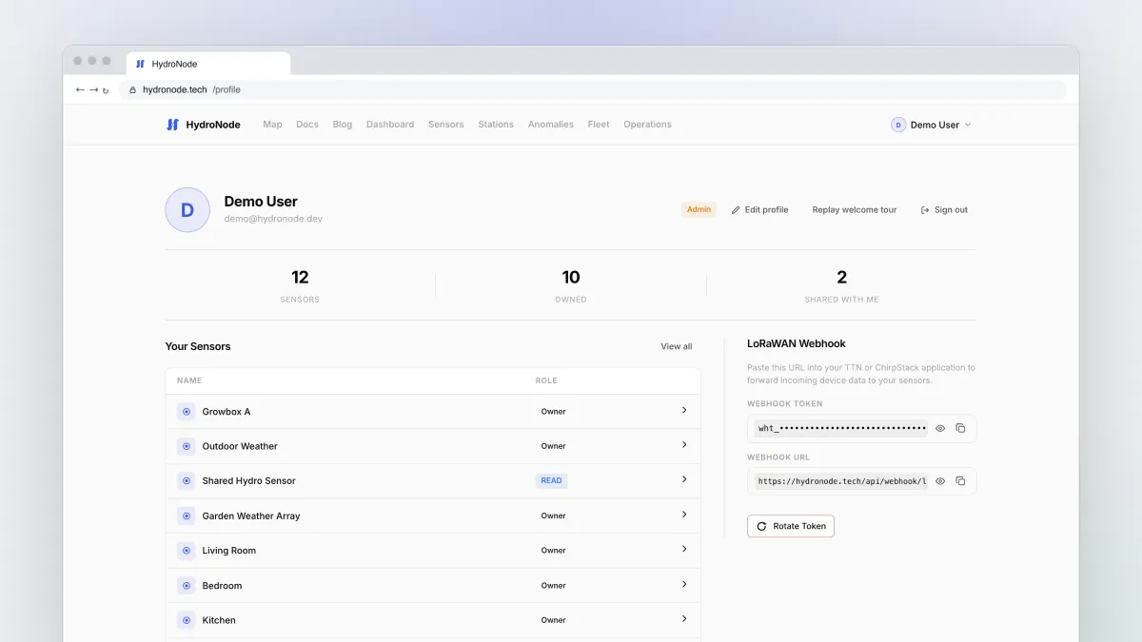Expand the Outdoor Weather row chevron
This screenshot has width=1142, height=642.
pos(684,445)
